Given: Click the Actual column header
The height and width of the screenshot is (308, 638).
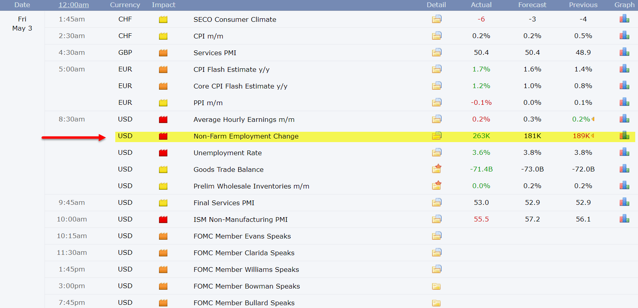Looking at the screenshot, I should click(481, 5).
